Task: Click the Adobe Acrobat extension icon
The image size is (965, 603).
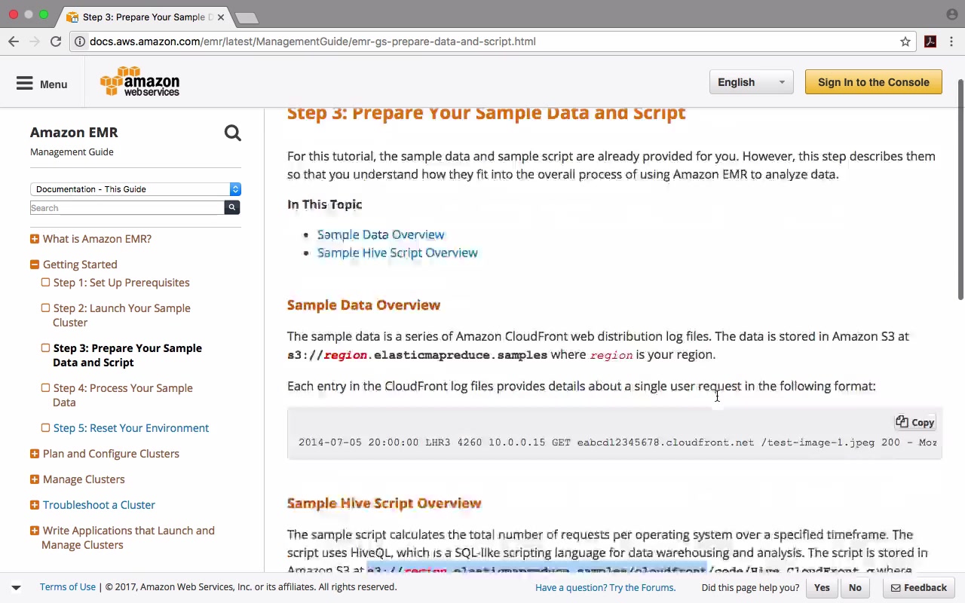Action: 930,41
